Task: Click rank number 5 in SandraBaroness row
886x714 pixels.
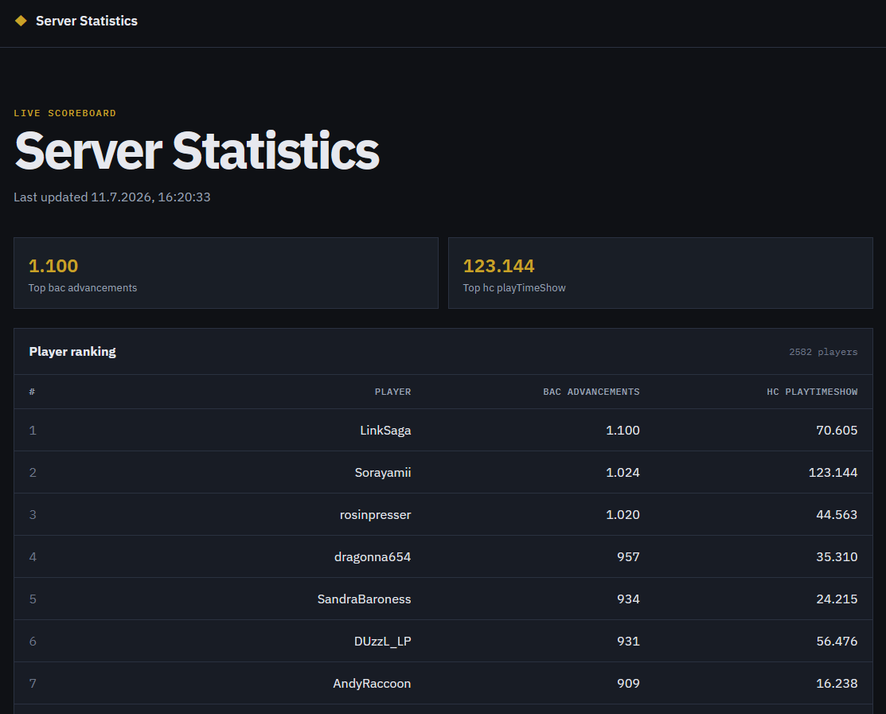Action: click(x=33, y=599)
